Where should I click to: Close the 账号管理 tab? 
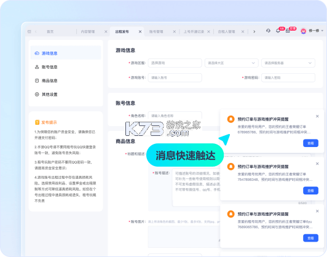click(x=175, y=31)
